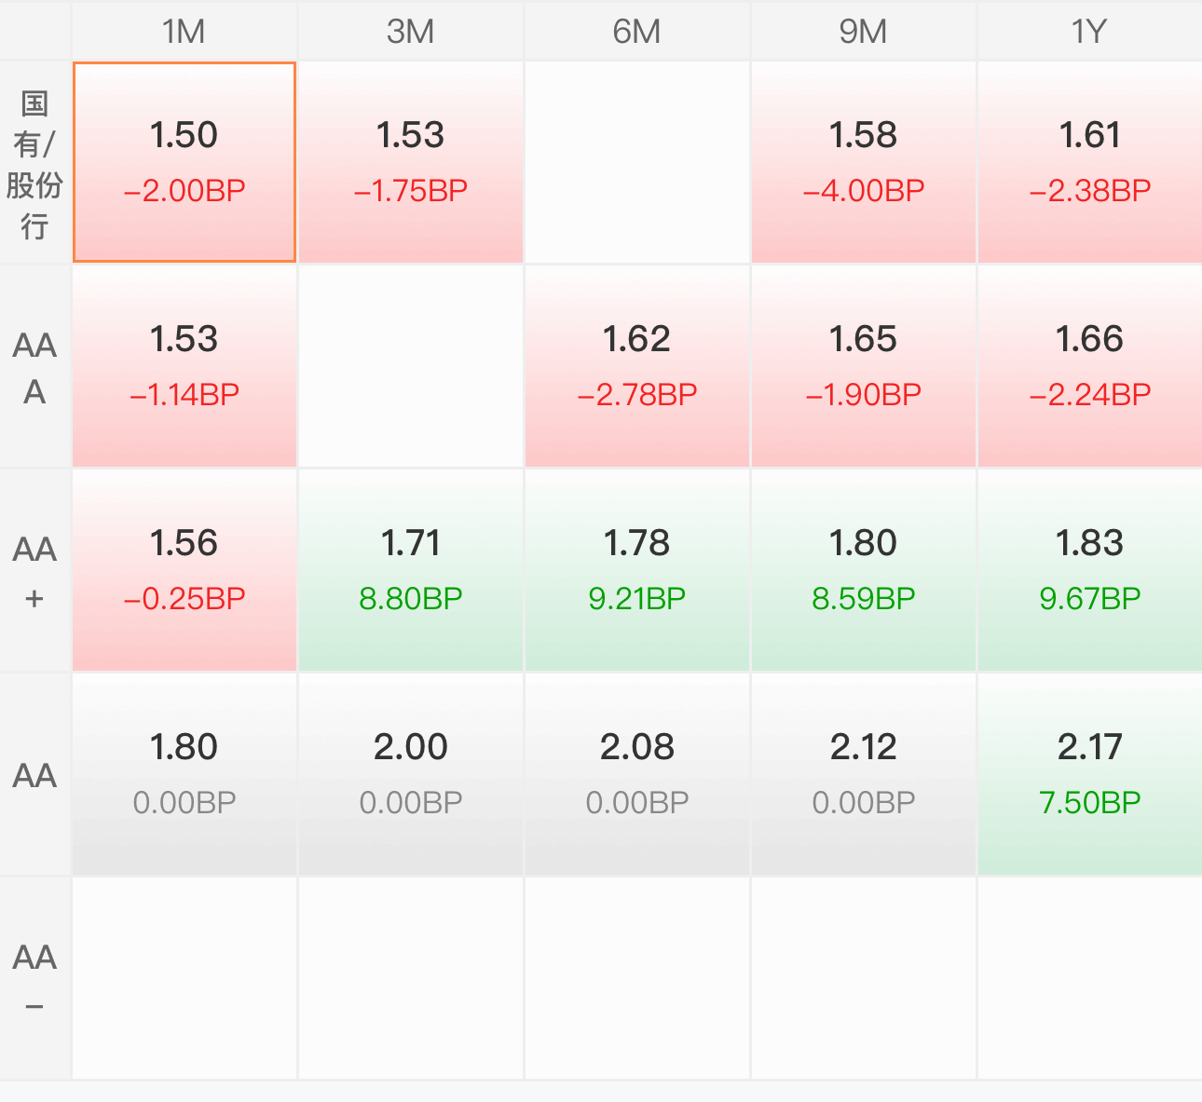Select the 6M column header
Image resolution: width=1202 pixels, height=1102 pixels.
[637, 31]
